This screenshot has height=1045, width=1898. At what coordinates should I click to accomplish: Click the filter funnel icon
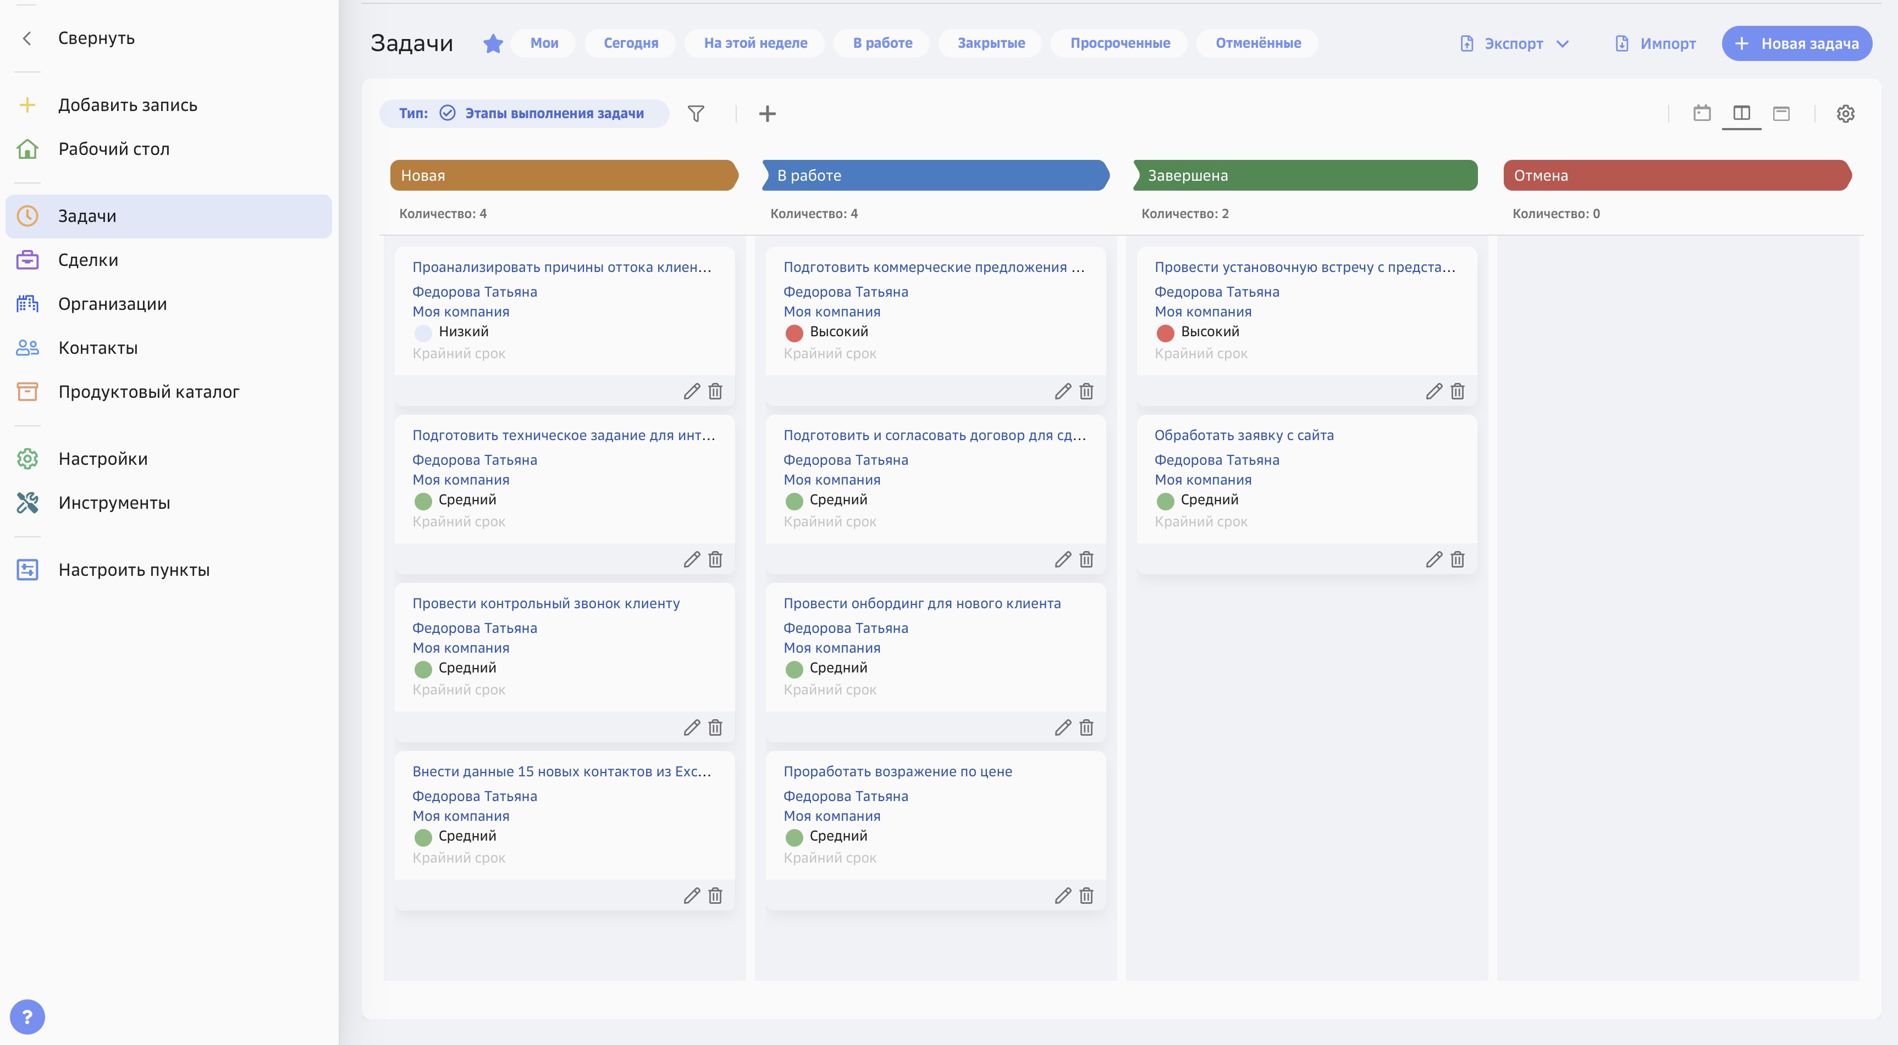click(x=696, y=113)
